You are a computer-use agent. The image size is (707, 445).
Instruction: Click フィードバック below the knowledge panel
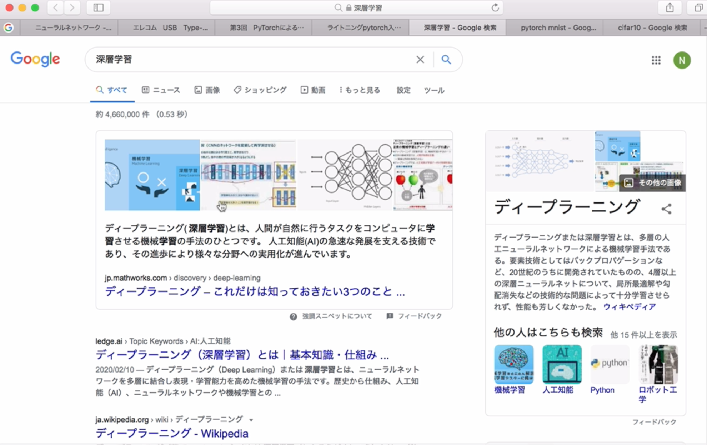[654, 422]
